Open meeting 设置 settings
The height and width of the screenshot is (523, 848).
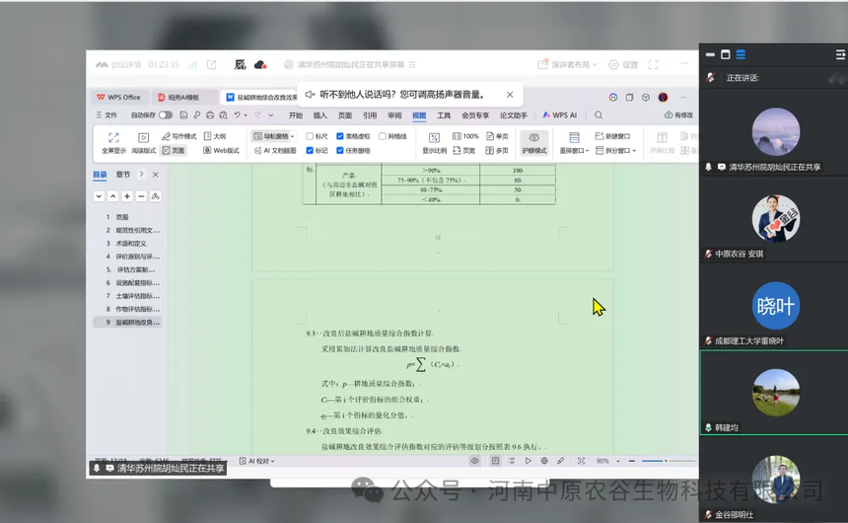pos(623,65)
